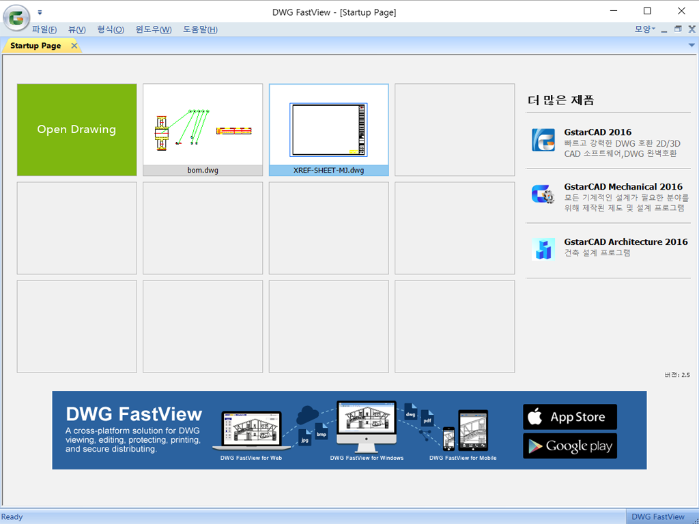This screenshot has width=699, height=524.
Task: Close the inner document window via X
Action: point(692,29)
